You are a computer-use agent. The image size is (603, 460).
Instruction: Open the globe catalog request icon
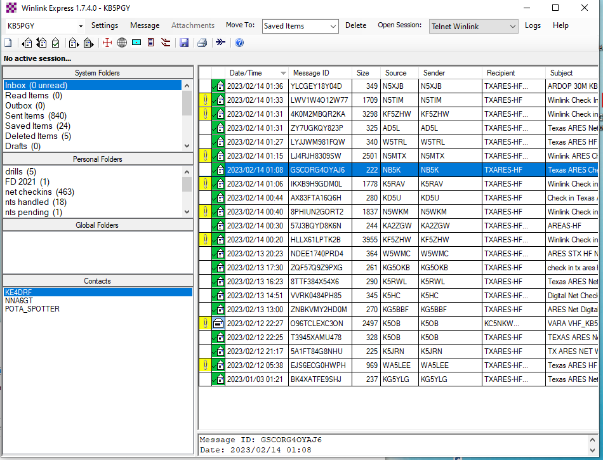pos(122,43)
